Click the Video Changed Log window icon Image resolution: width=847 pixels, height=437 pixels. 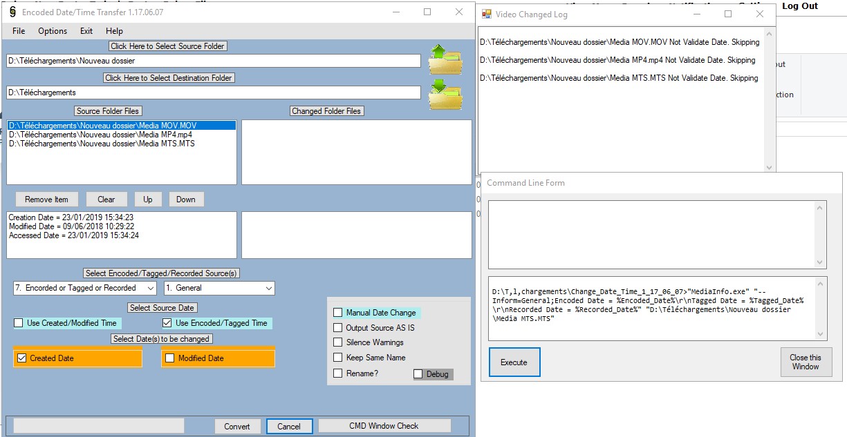pyautogui.click(x=487, y=14)
